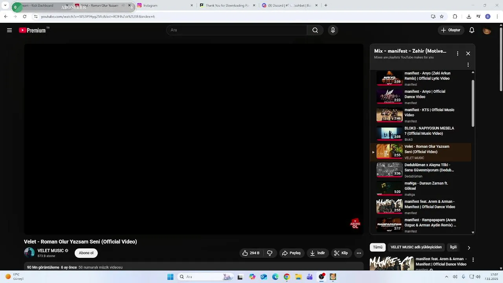Bookmark this page with star icon
The height and width of the screenshot is (283, 503).
(442, 17)
